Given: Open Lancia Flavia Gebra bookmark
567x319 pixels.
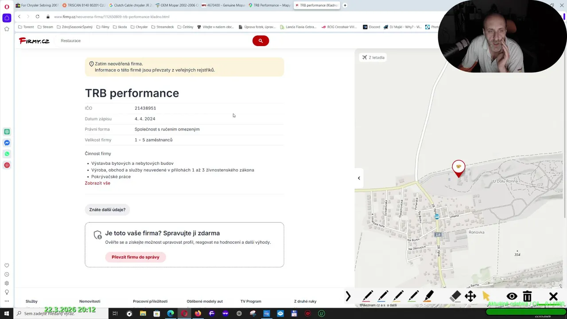Looking at the screenshot, I should (x=298, y=27).
